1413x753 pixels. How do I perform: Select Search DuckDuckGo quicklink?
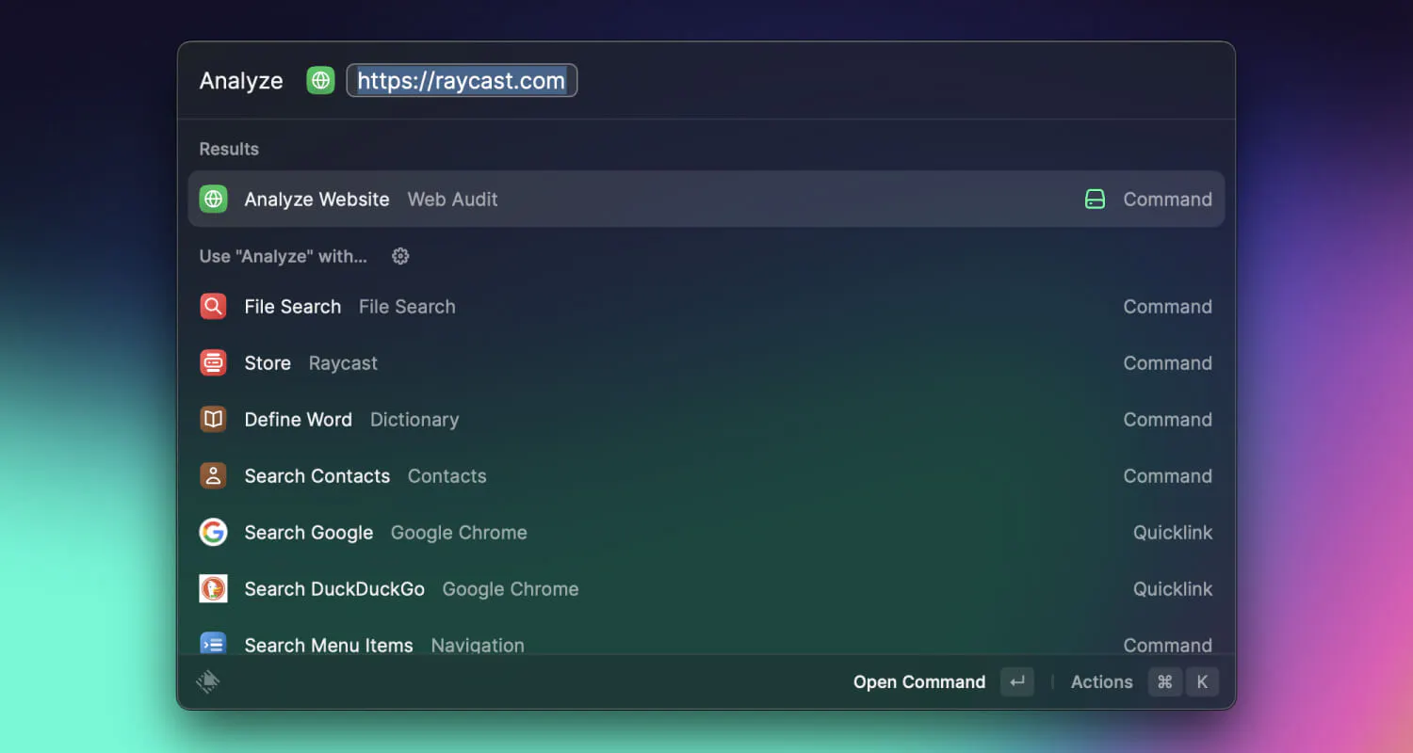click(706, 588)
